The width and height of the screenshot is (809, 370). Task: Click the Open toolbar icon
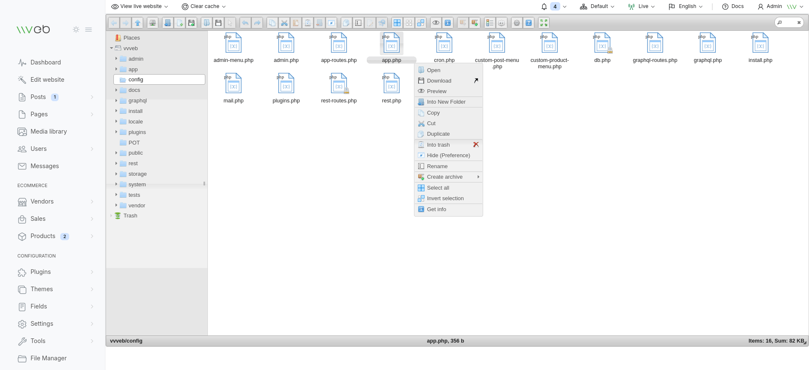(x=207, y=23)
